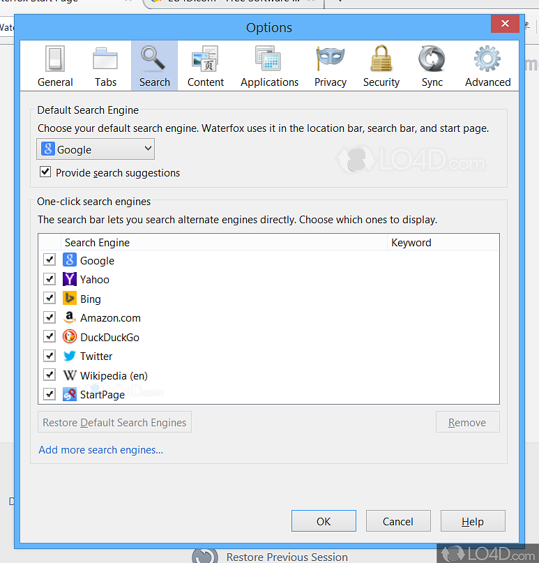The image size is (539, 563).
Task: Open the Advanced gear icon
Action: pyautogui.click(x=487, y=59)
